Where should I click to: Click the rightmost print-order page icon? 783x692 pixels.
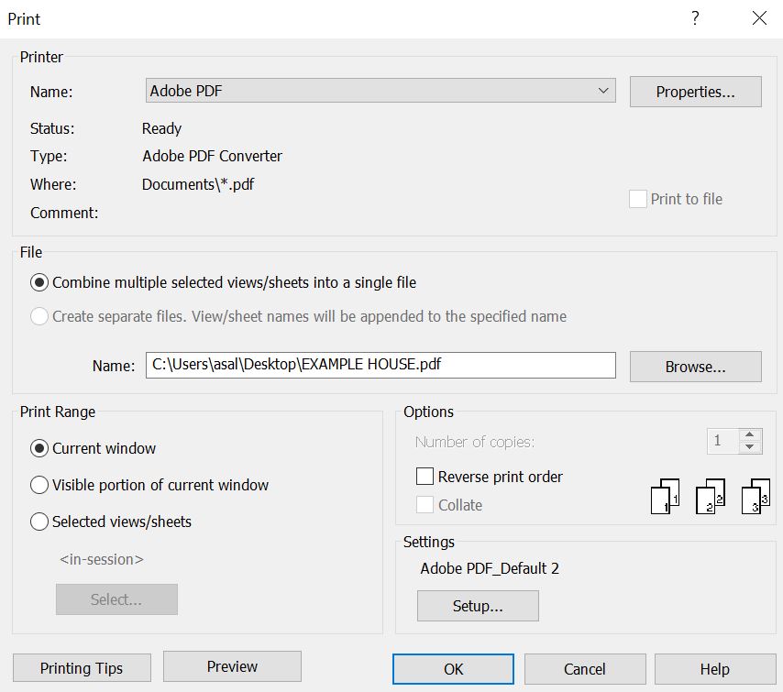pos(754,498)
